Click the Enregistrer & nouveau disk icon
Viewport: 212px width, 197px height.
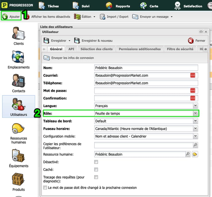pos(77,41)
